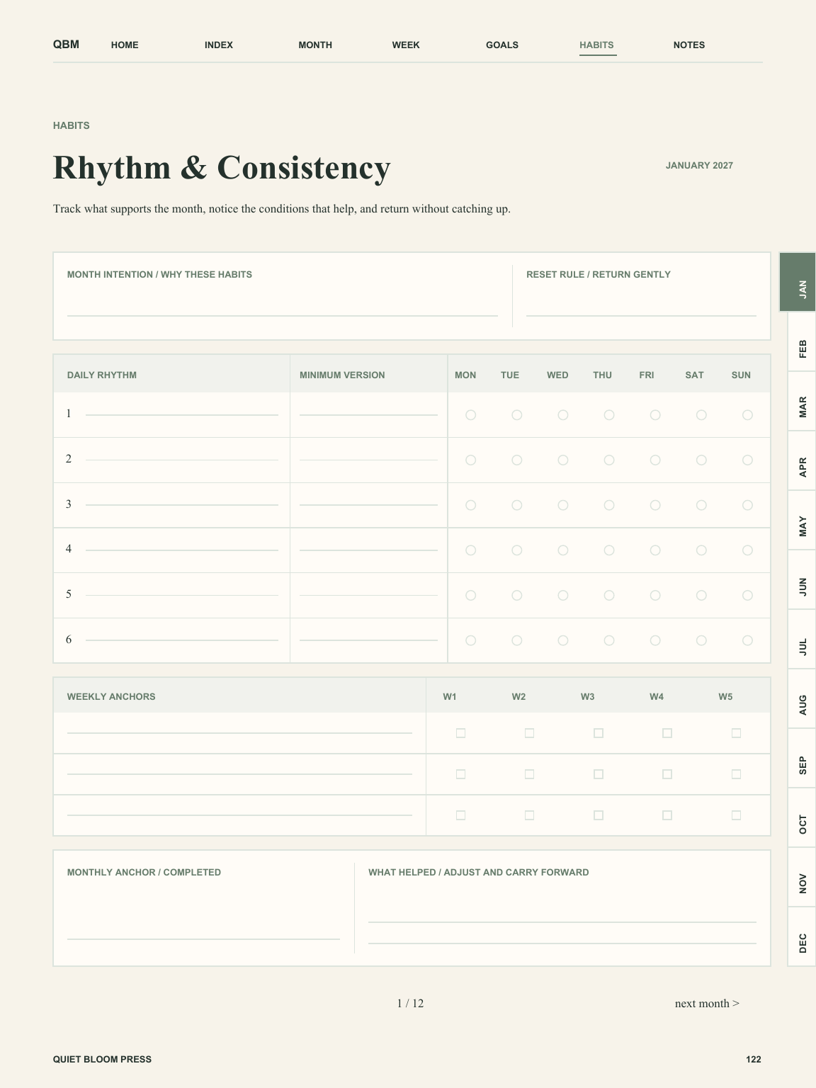The image size is (816, 1088).
Task: Mark habit 6 Sunday circle
Action: [747, 640]
